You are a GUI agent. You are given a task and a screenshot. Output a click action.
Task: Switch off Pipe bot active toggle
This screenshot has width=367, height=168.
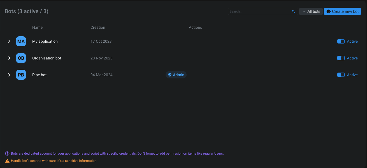(341, 75)
